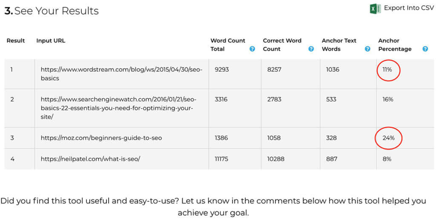This screenshot has width=436, height=222.
Task: Open Anchor Text Words help icon
Action: click(367, 49)
